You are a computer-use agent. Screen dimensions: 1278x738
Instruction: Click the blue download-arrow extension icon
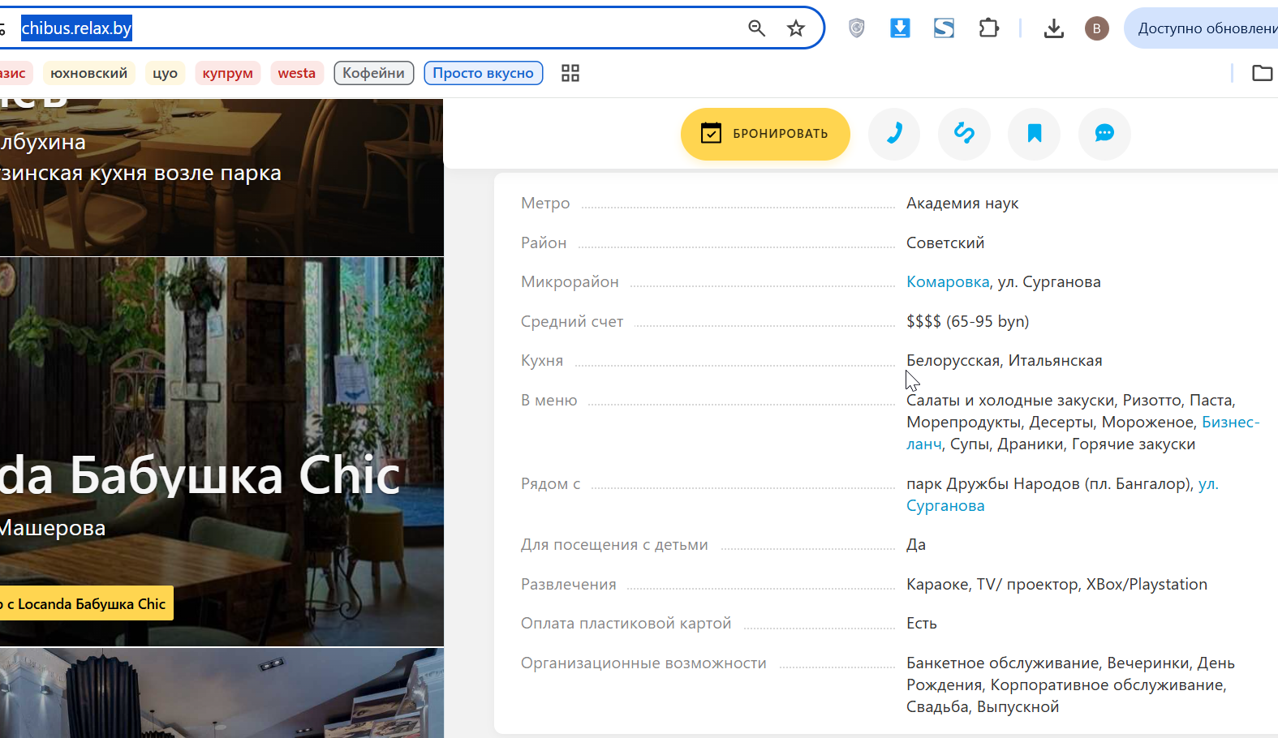[900, 28]
